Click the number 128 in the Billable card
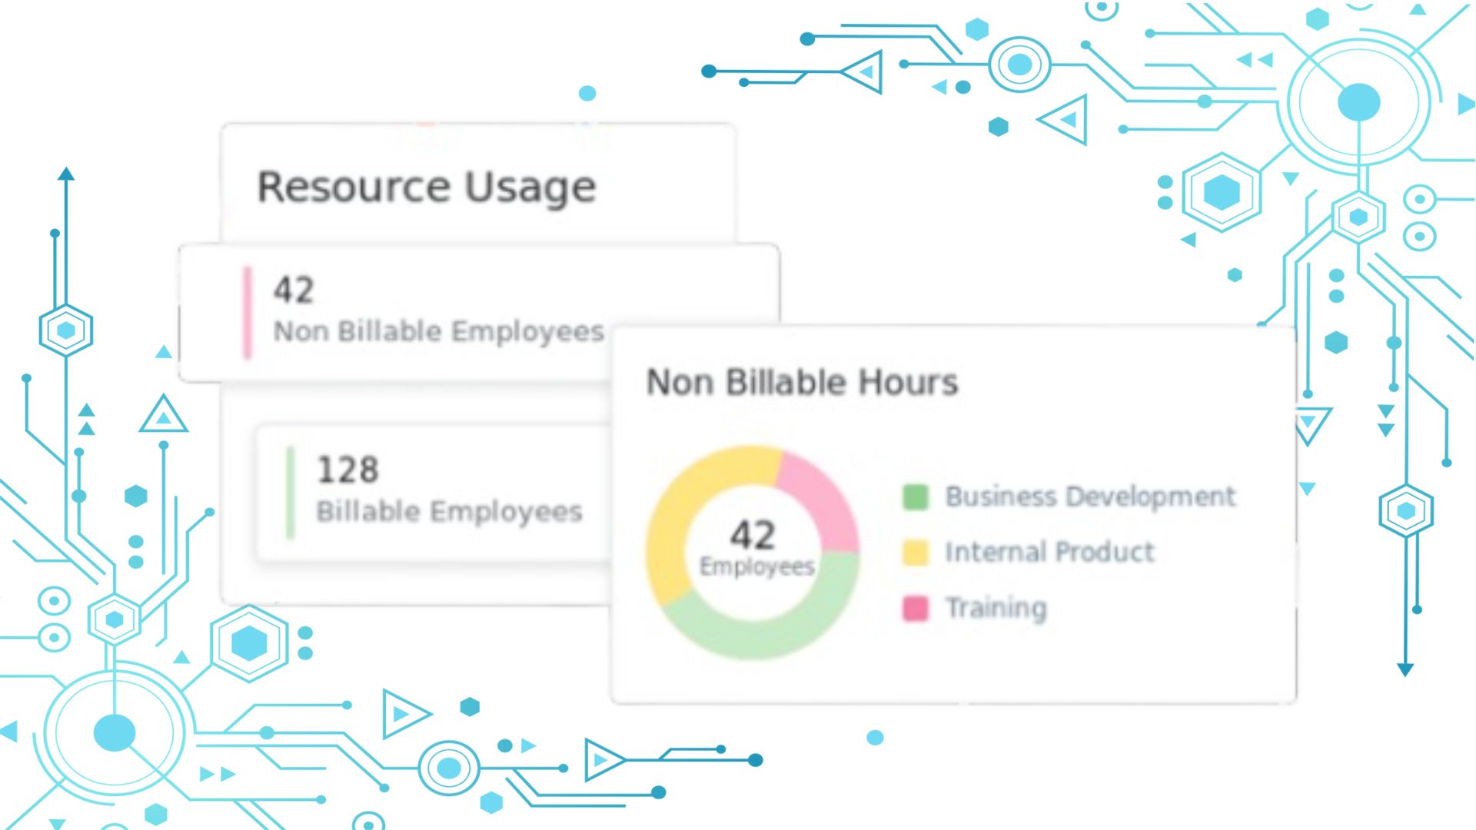 [347, 470]
